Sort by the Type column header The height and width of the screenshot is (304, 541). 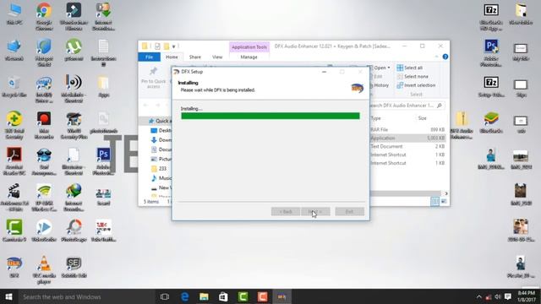coord(375,118)
